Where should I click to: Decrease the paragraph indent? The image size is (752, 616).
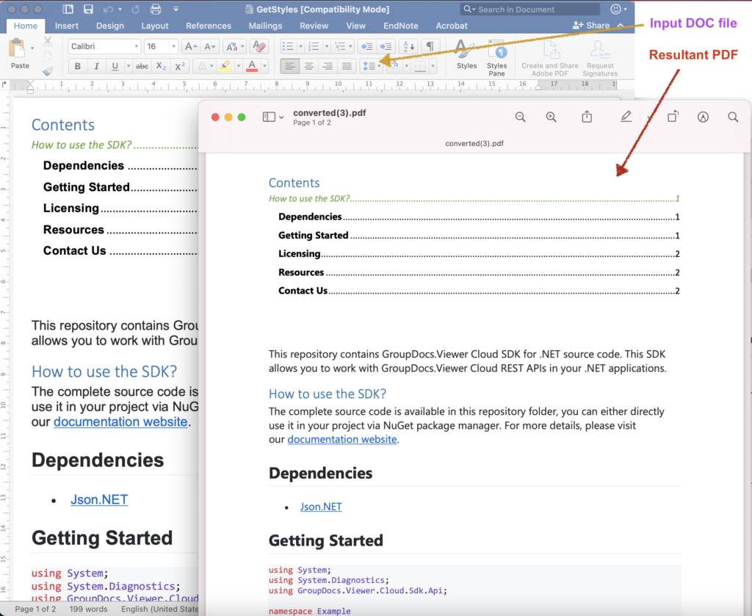coord(367,46)
